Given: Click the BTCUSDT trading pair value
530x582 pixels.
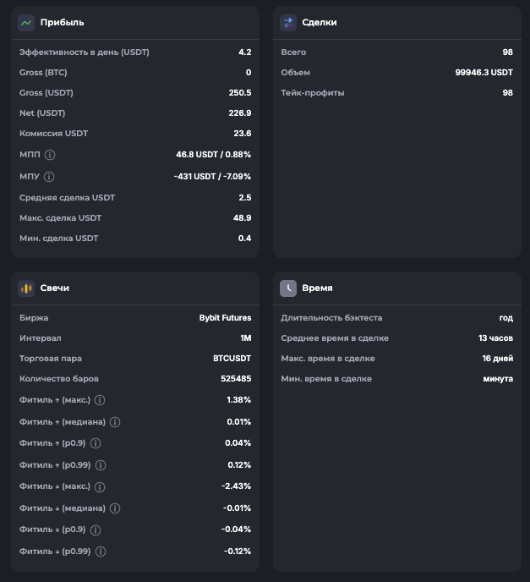Looking at the screenshot, I should 232,359.
